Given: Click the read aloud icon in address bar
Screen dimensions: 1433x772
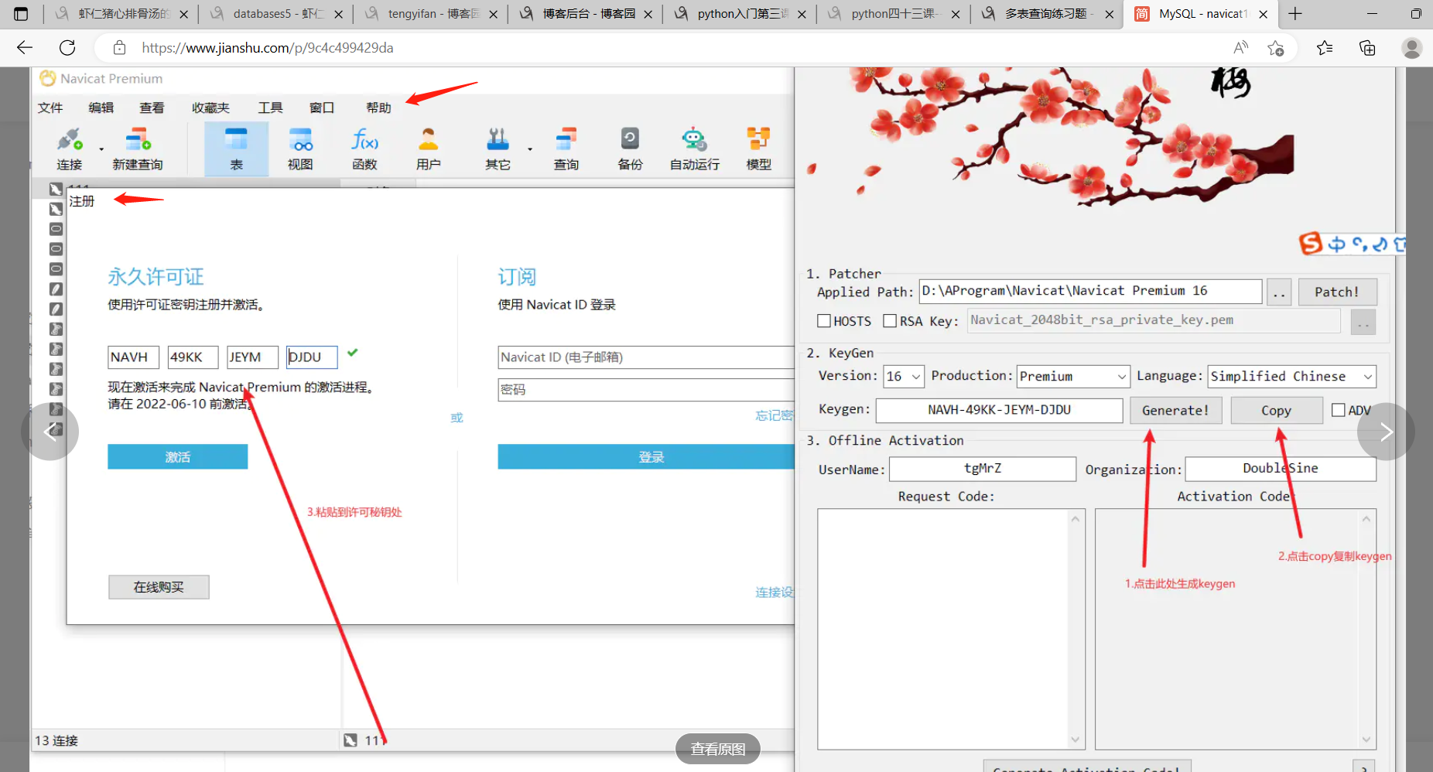Looking at the screenshot, I should [1240, 48].
